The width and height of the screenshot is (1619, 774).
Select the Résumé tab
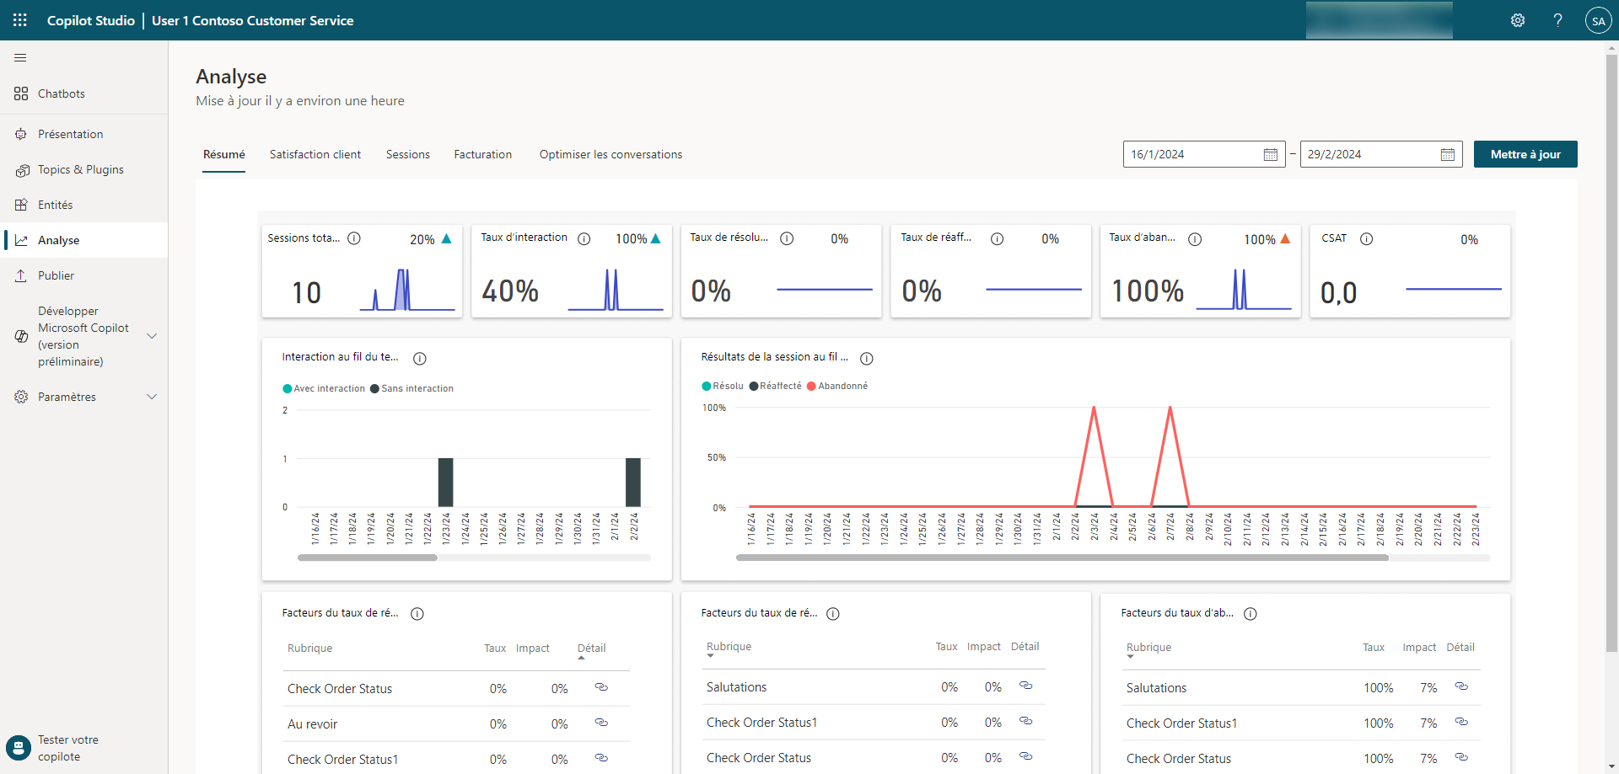[x=224, y=154]
